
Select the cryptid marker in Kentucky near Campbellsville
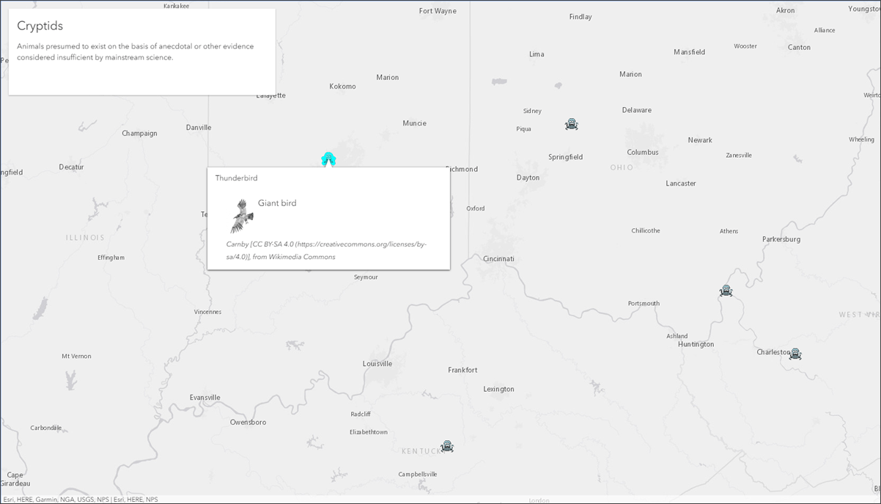447,446
